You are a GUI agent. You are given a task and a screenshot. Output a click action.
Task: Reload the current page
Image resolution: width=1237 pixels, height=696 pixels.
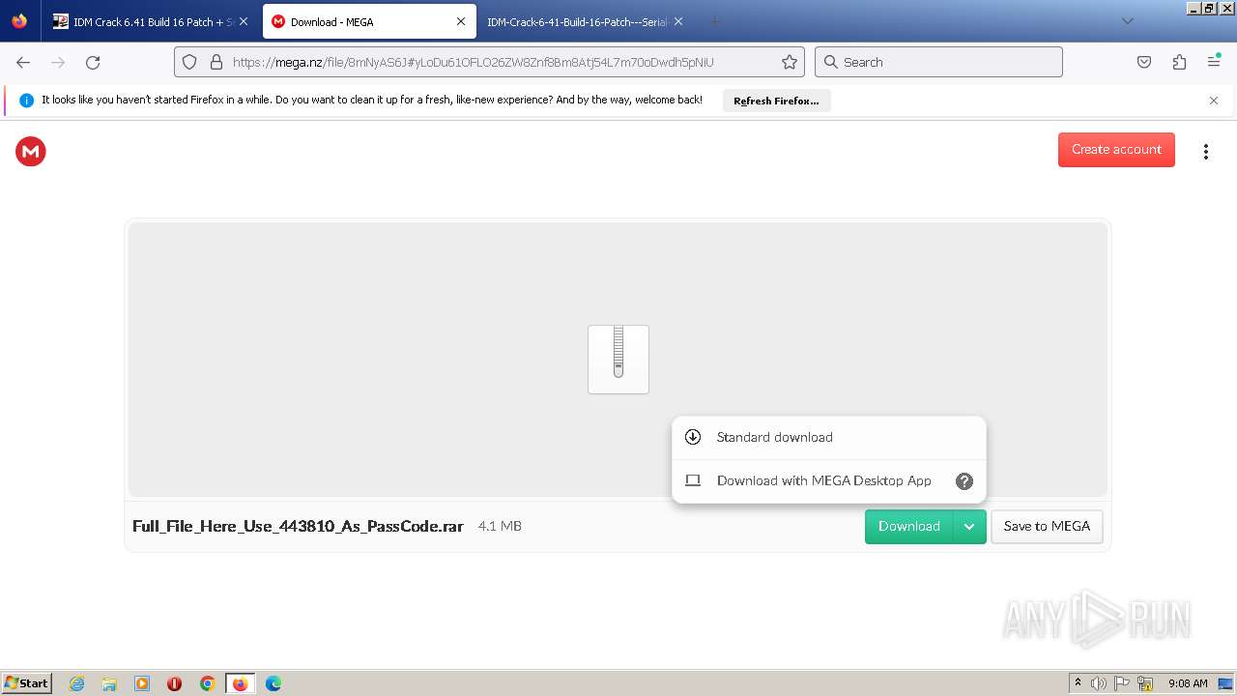point(93,62)
